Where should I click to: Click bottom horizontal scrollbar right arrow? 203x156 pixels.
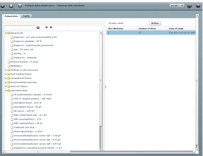[x=194, y=152]
